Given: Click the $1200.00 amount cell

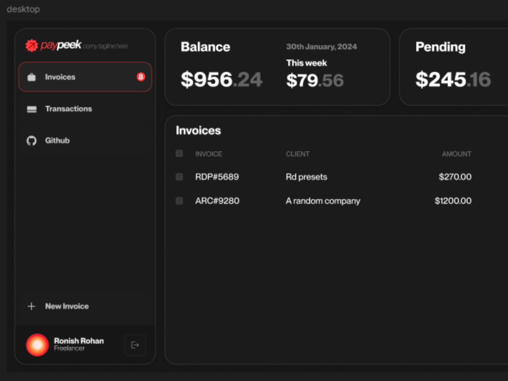Looking at the screenshot, I should (x=453, y=201).
